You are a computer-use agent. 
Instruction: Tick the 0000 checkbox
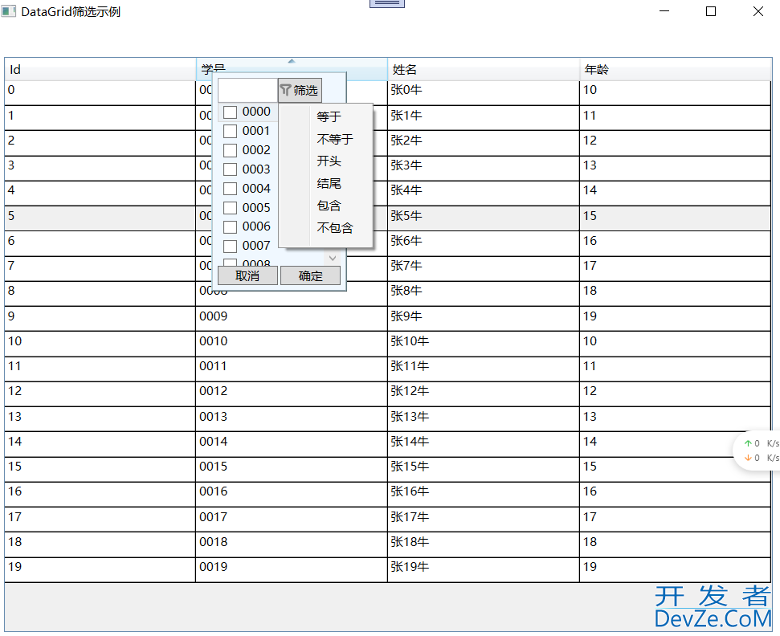(x=230, y=112)
